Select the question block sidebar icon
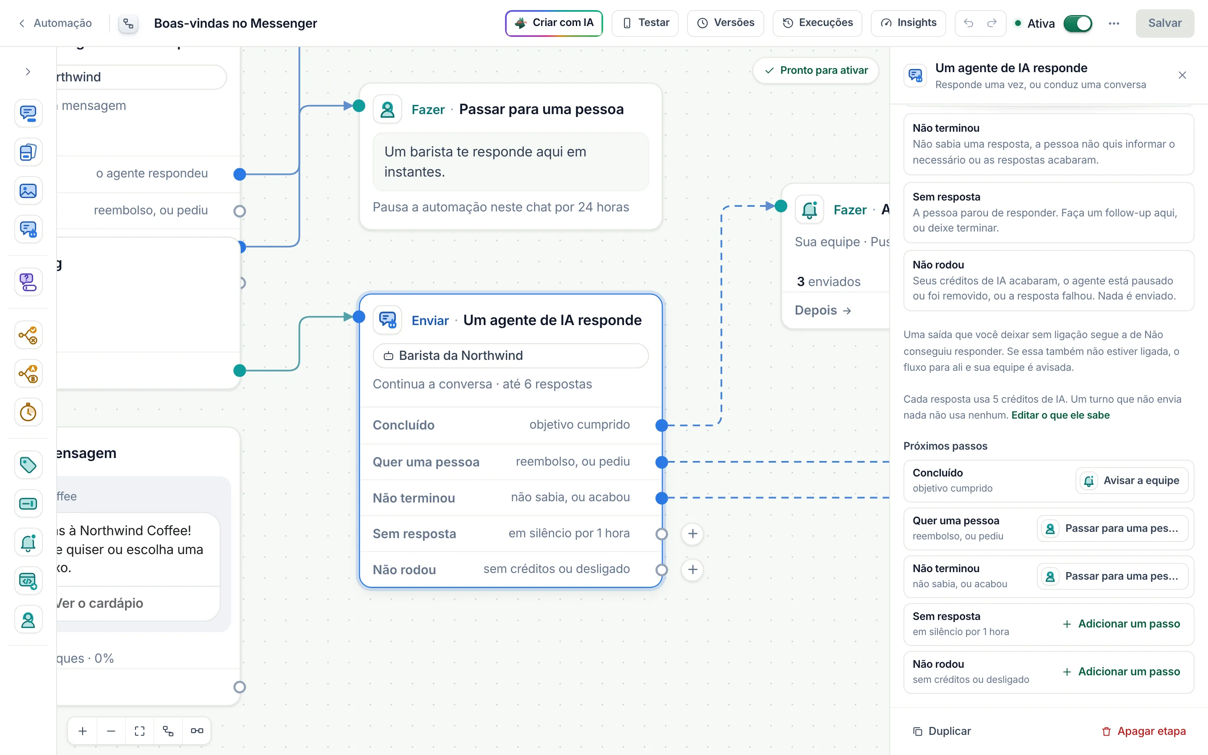This screenshot has height=755, width=1208. pos(28,282)
